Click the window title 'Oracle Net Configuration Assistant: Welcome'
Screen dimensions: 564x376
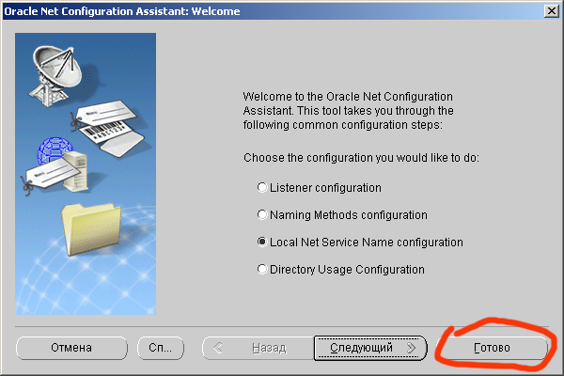pyautogui.click(x=122, y=11)
